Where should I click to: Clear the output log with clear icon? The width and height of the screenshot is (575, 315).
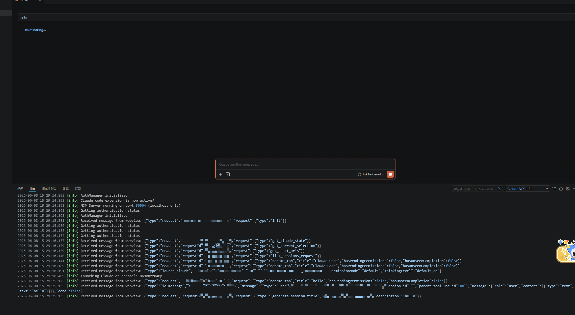(554, 189)
